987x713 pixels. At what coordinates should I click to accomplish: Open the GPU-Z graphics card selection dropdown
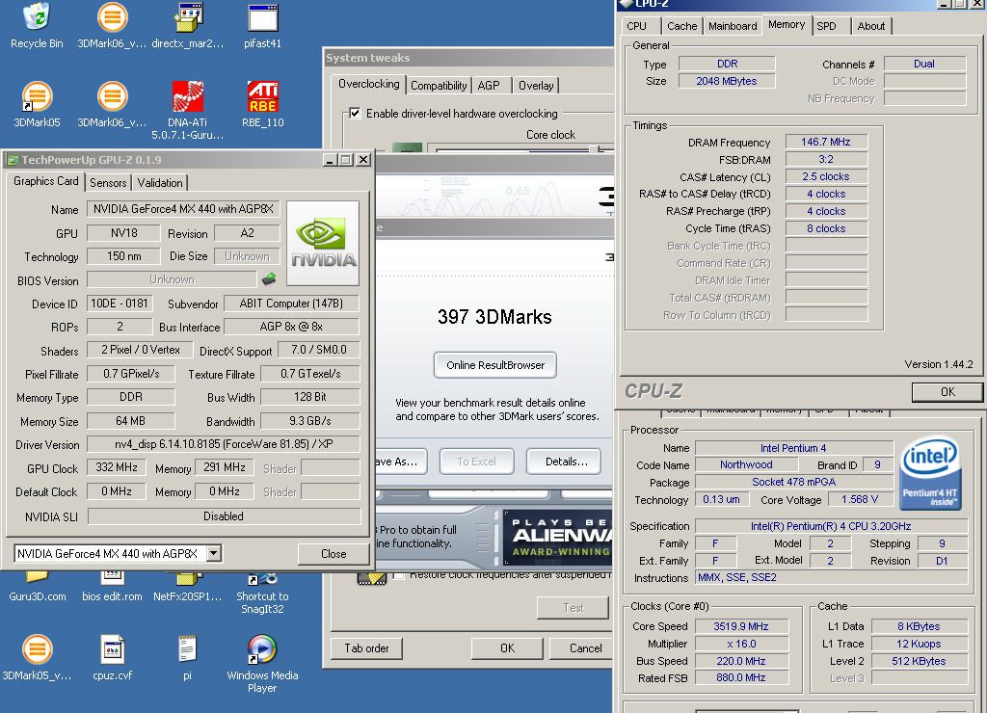click(214, 553)
